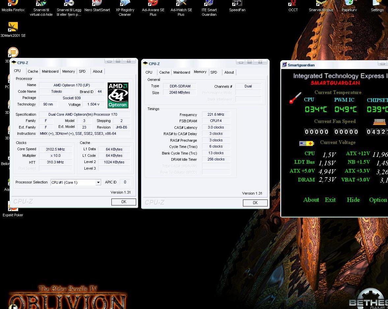Click the fan chip icon in Smartguardian
This screenshot has height=309, width=388.
tap(379, 122)
